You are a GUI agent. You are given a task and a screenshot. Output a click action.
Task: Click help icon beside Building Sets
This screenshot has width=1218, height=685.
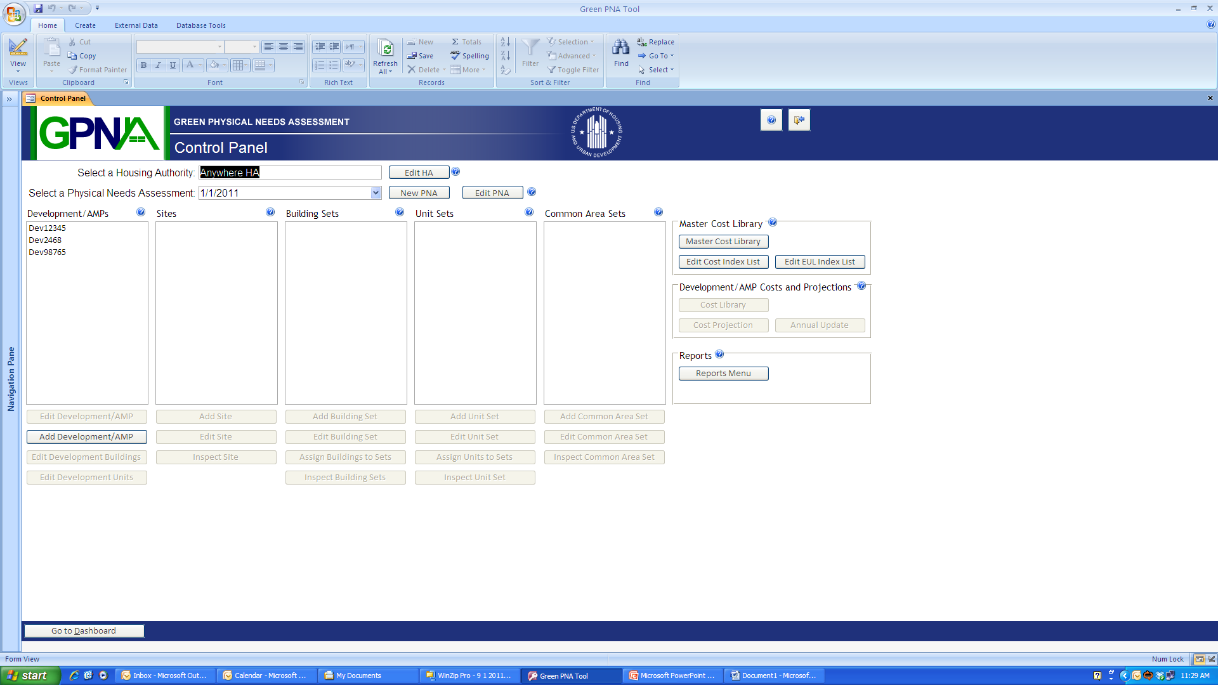click(x=400, y=212)
